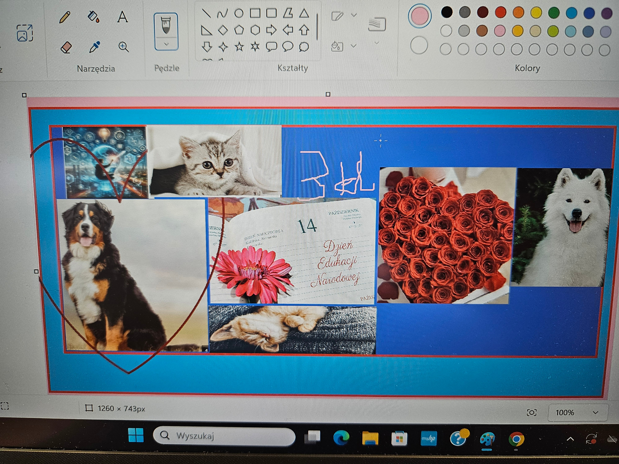Select the Five-point star shape

coord(239,47)
